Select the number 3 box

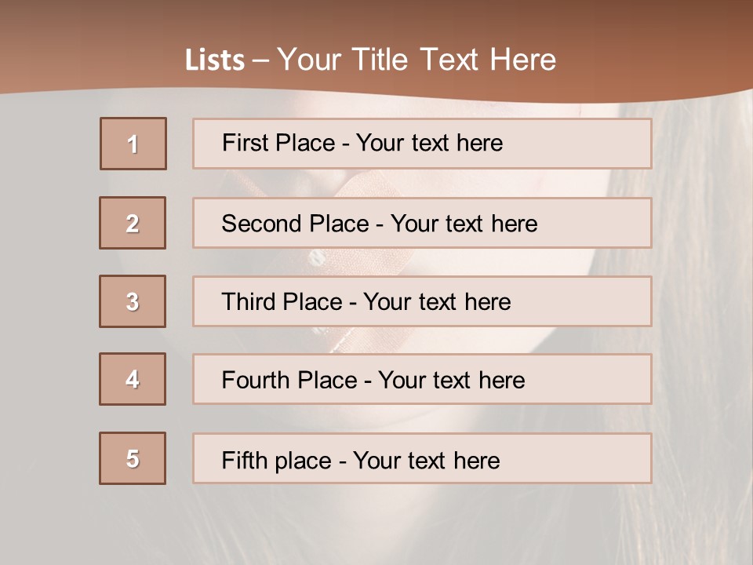(133, 301)
